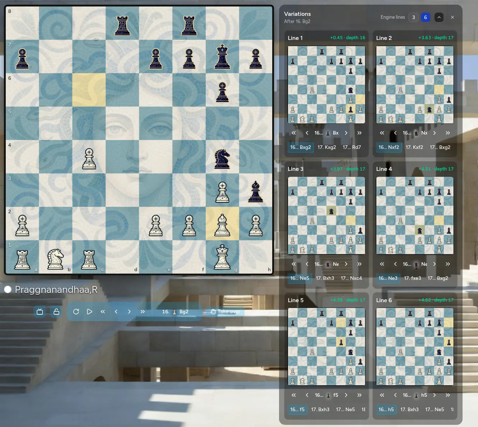Click the white pawn on c4
Image resolution: width=478 pixels, height=427 pixels.
pyautogui.click(x=89, y=158)
